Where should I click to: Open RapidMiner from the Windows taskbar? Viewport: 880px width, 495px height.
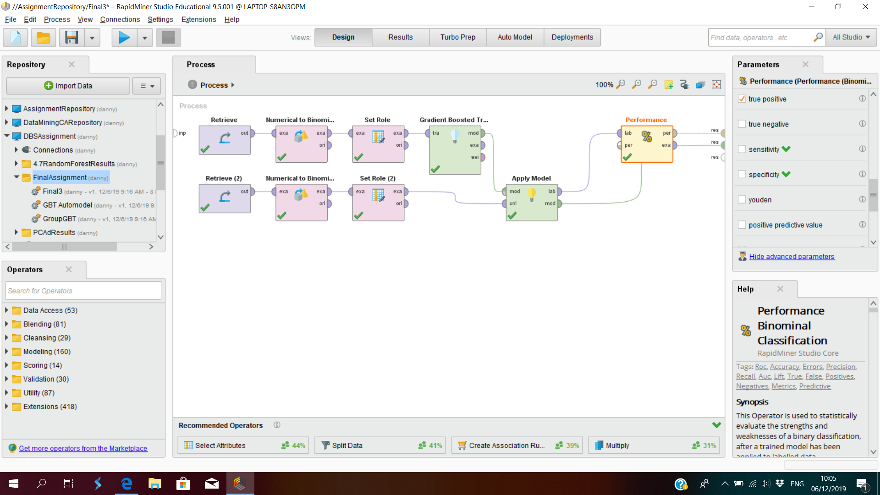click(x=240, y=484)
